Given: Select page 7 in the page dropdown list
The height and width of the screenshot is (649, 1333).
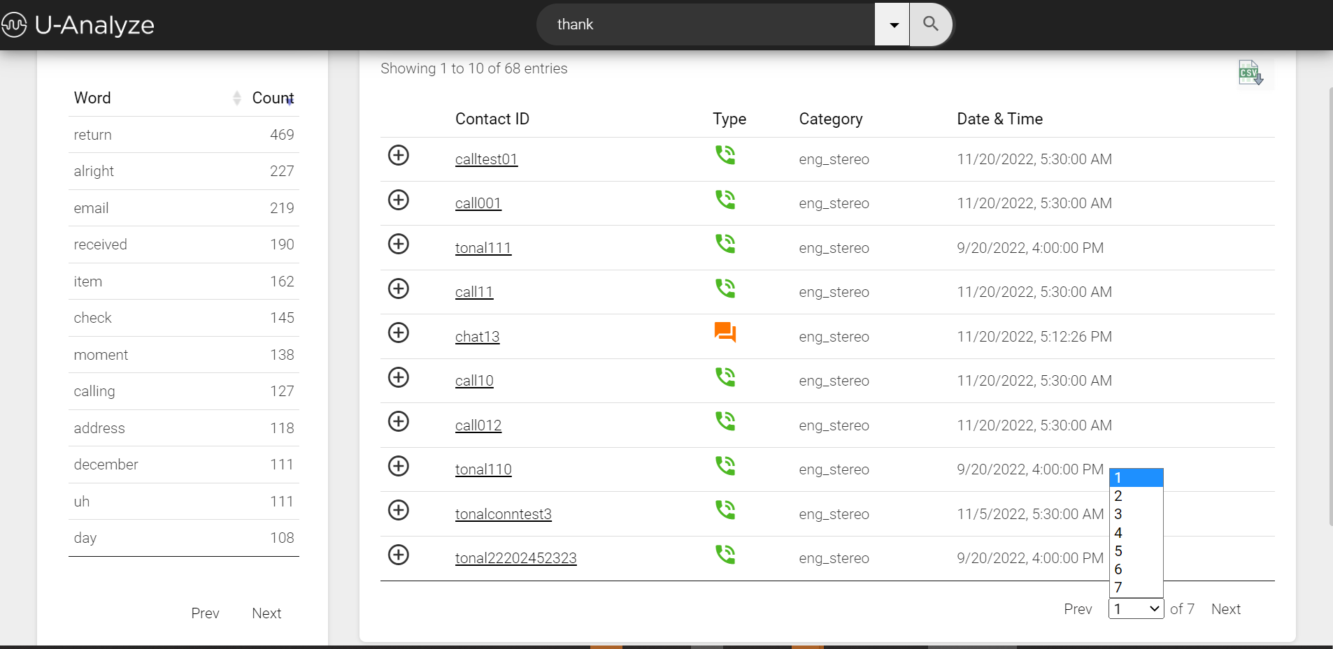Looking at the screenshot, I should click(x=1136, y=588).
